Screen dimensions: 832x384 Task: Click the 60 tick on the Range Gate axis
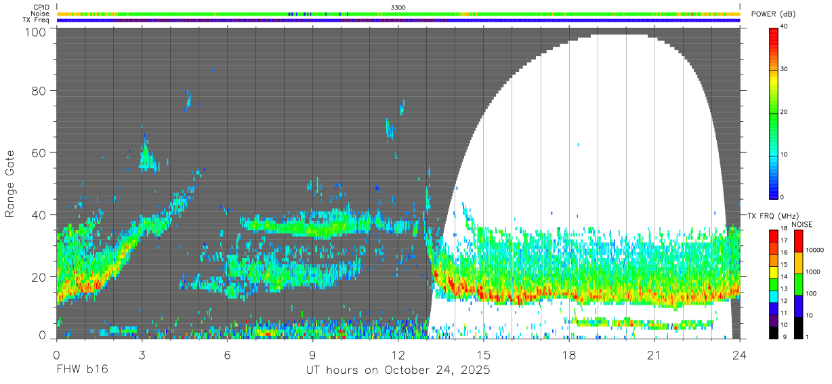coord(40,154)
